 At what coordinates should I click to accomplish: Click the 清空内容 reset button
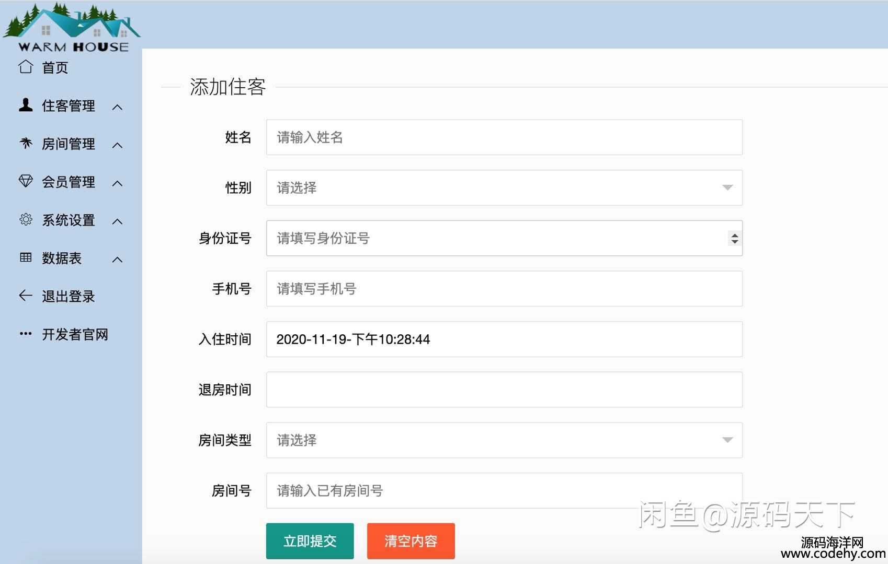pyautogui.click(x=411, y=541)
